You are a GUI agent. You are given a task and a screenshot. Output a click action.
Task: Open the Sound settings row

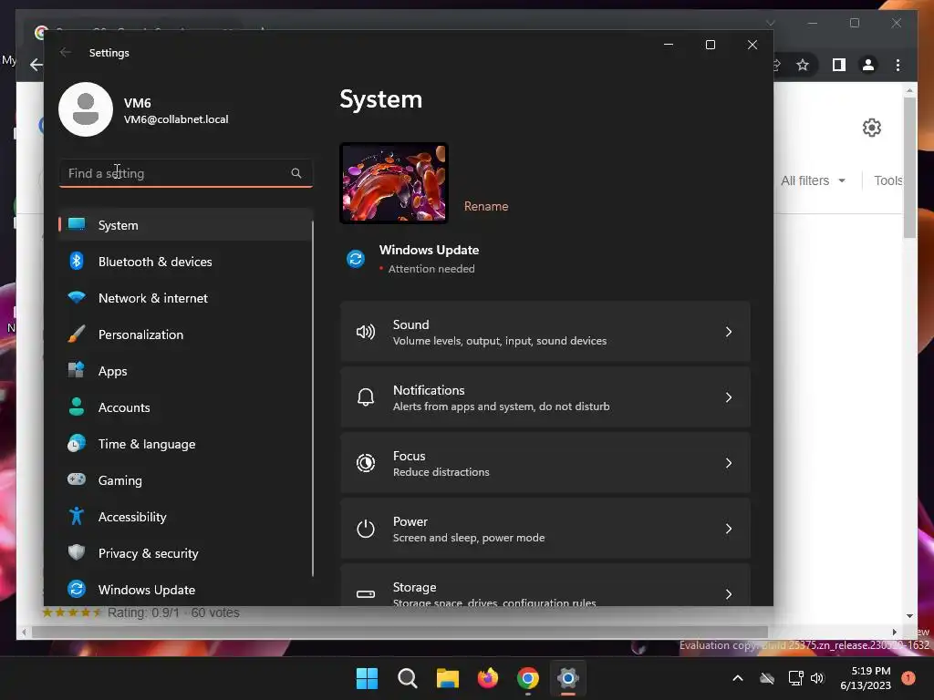tap(545, 332)
